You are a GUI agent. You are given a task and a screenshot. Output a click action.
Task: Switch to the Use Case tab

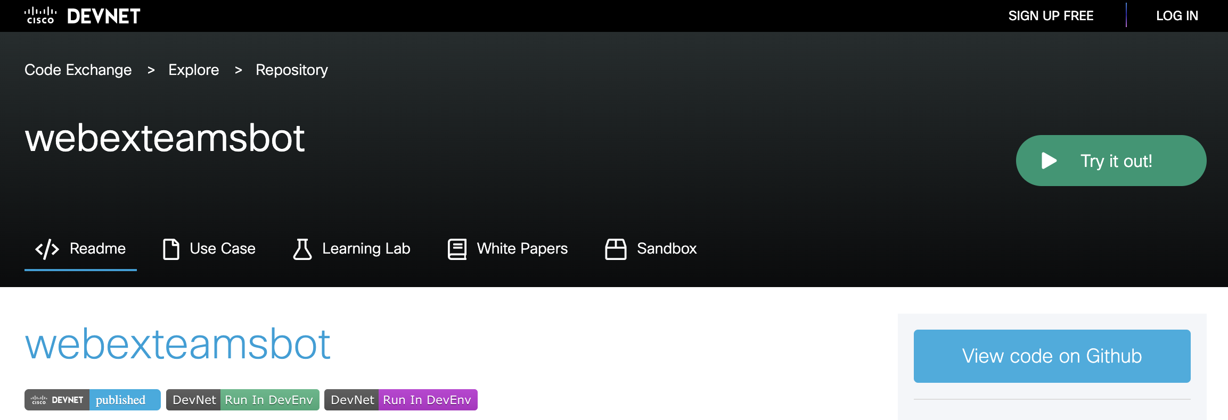tap(209, 249)
